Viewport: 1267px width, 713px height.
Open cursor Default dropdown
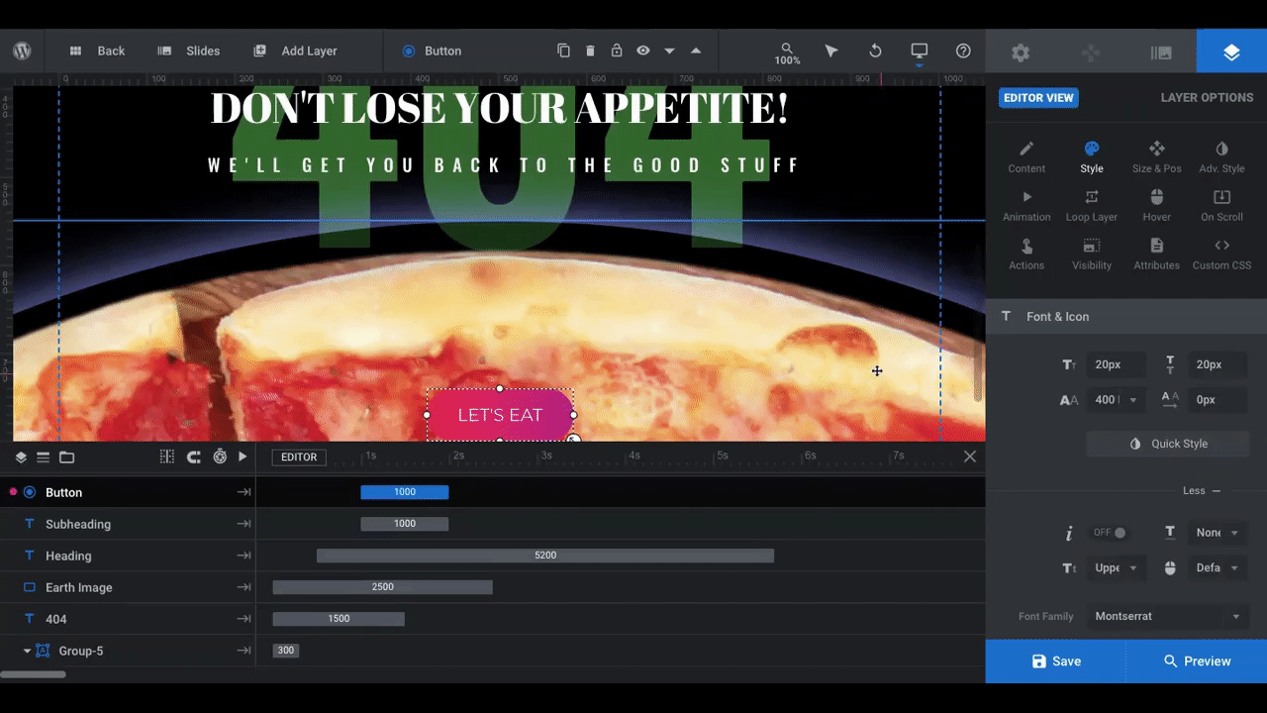click(x=1218, y=568)
